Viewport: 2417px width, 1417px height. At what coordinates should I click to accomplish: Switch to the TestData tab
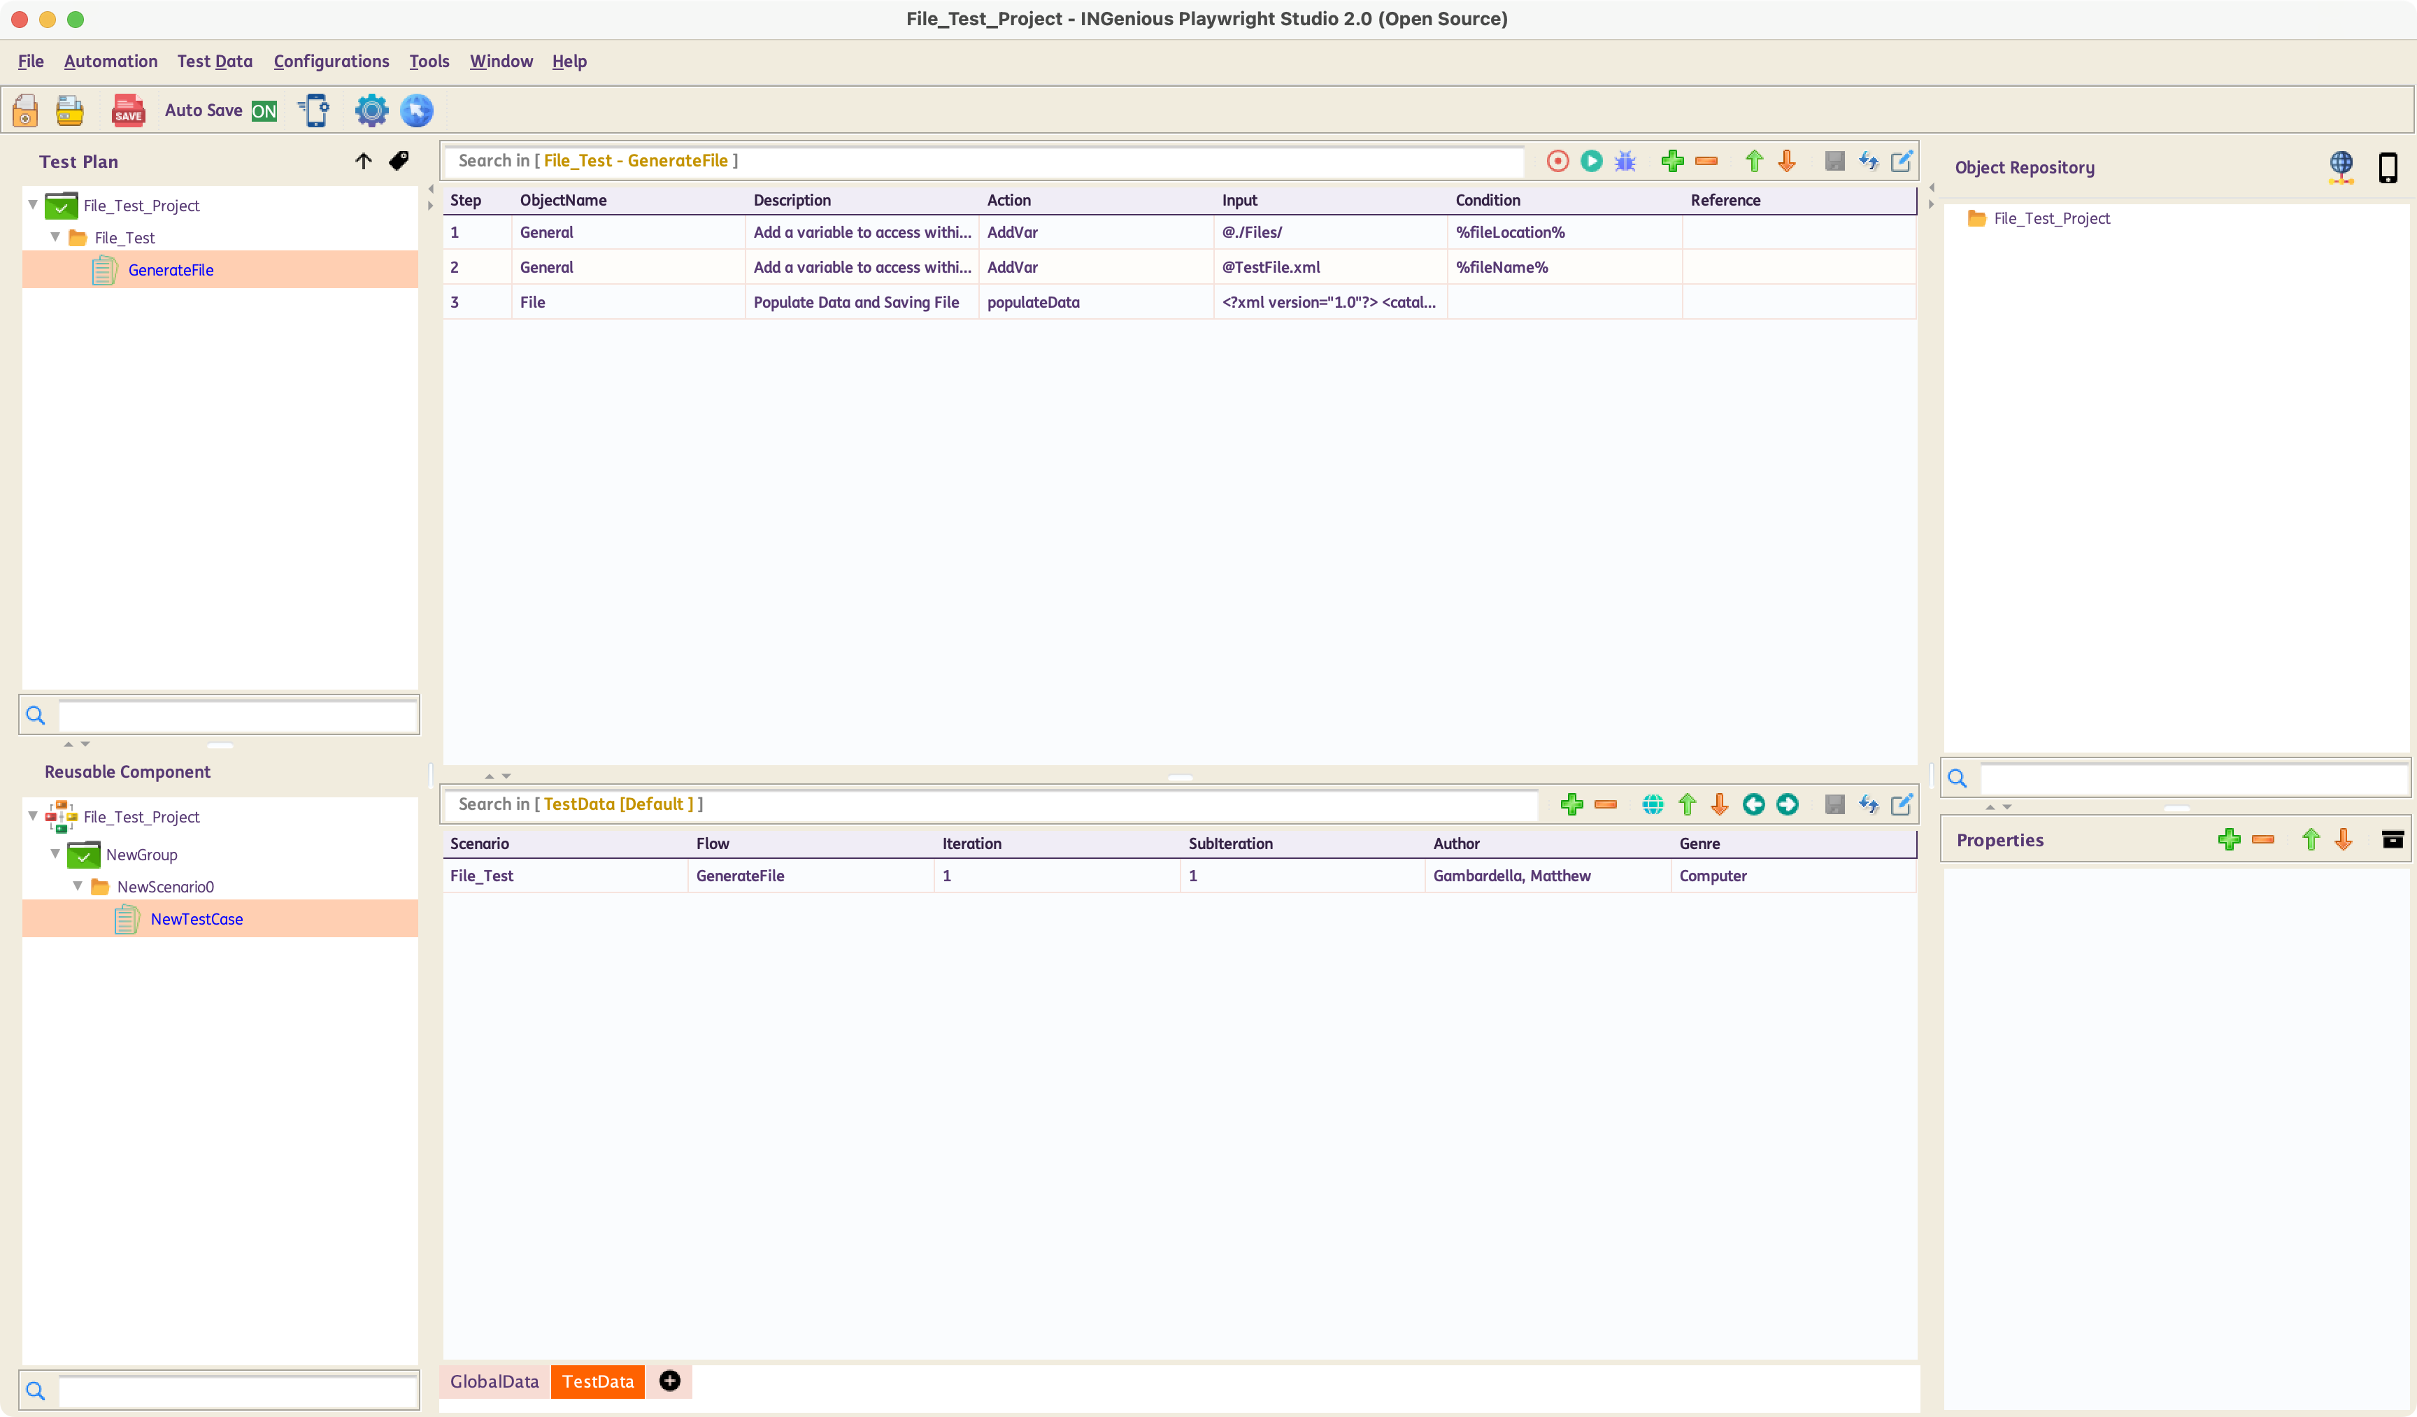pyautogui.click(x=597, y=1381)
